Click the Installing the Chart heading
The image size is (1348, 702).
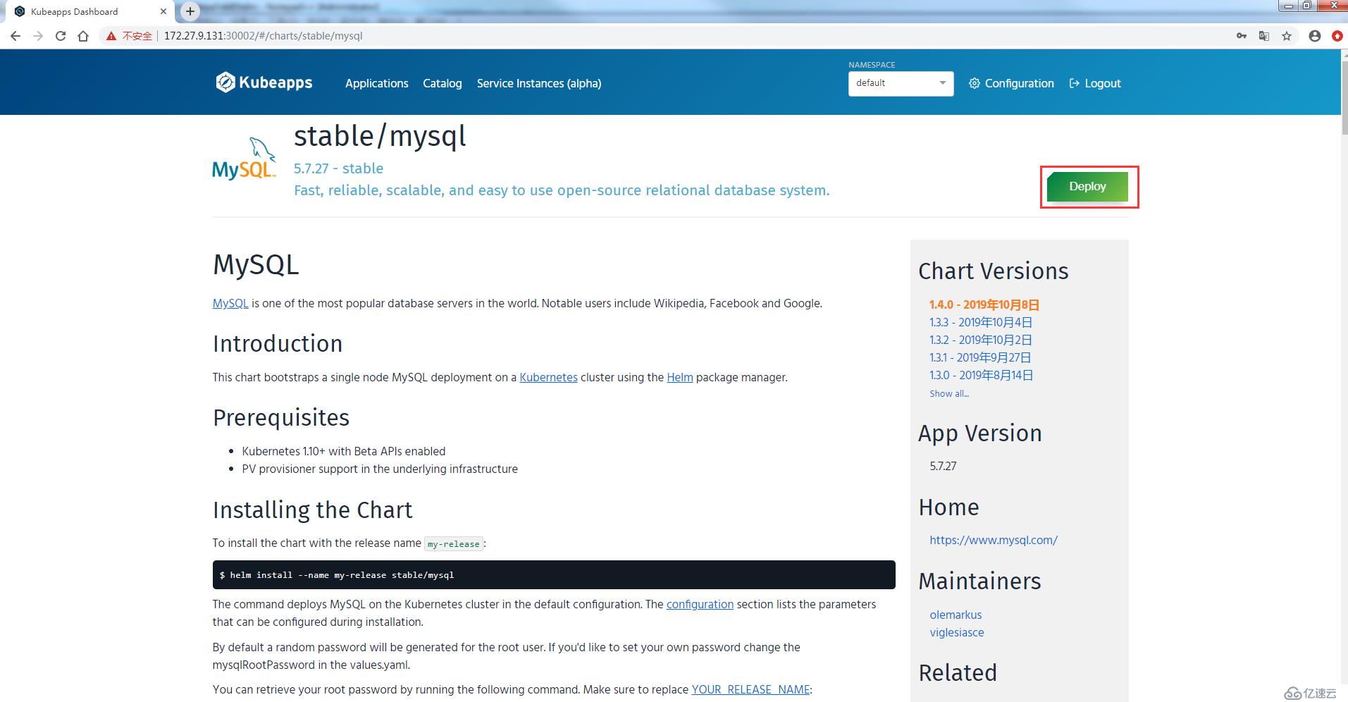click(313, 510)
